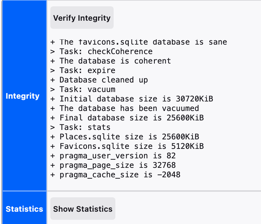Viewport: 261px width, 224px height.
Task: Select the 'Database cleaned up' message
Action: pos(99,80)
